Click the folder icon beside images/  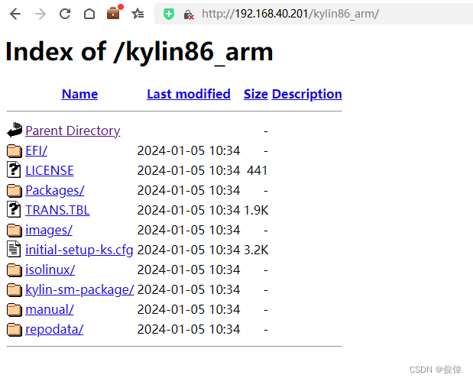tap(15, 231)
